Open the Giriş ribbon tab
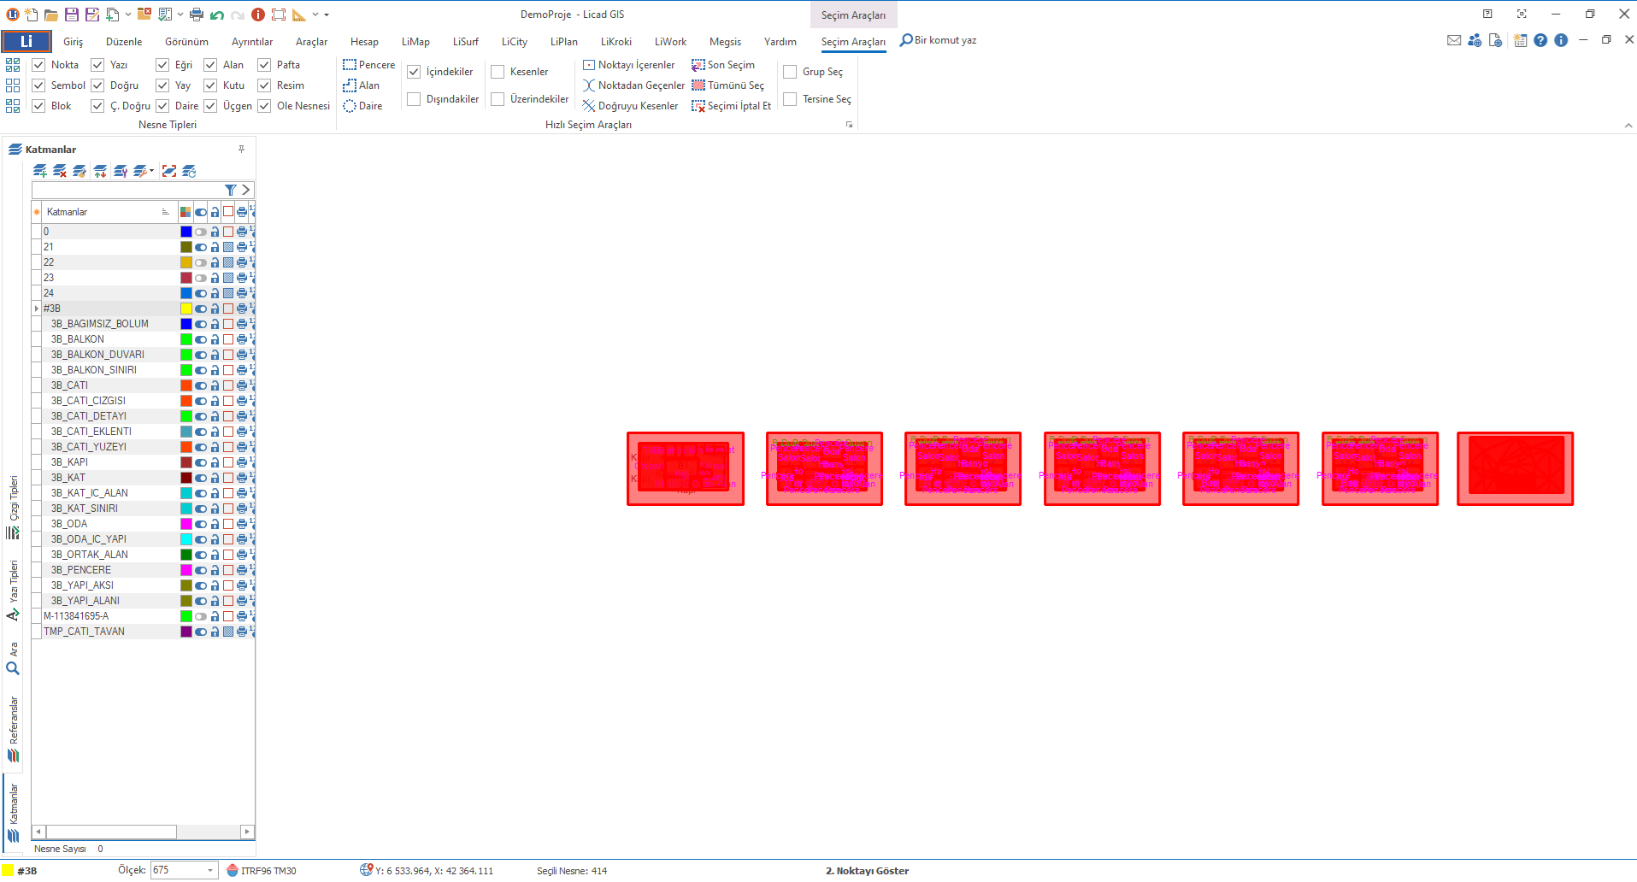 (x=74, y=42)
